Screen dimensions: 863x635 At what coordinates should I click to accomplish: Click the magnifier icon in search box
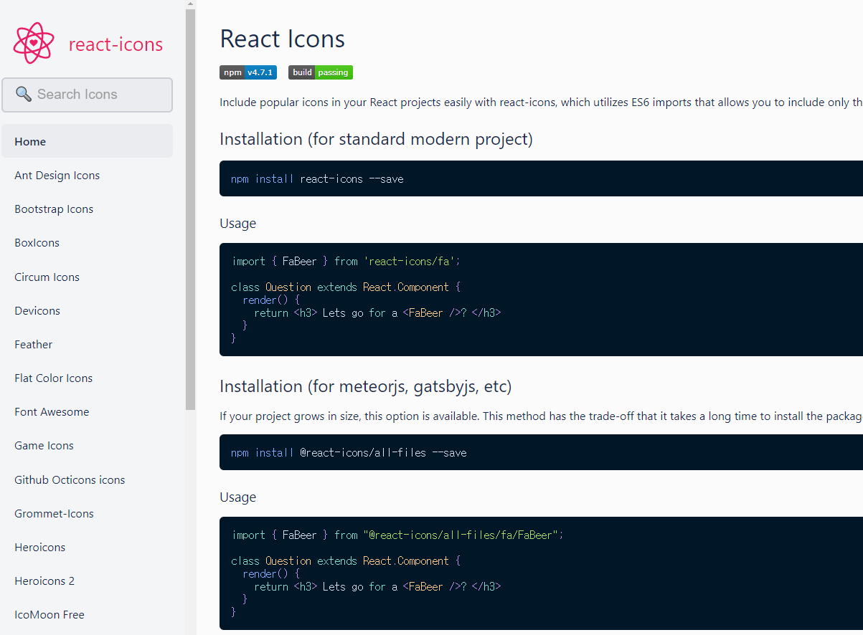pyautogui.click(x=24, y=94)
